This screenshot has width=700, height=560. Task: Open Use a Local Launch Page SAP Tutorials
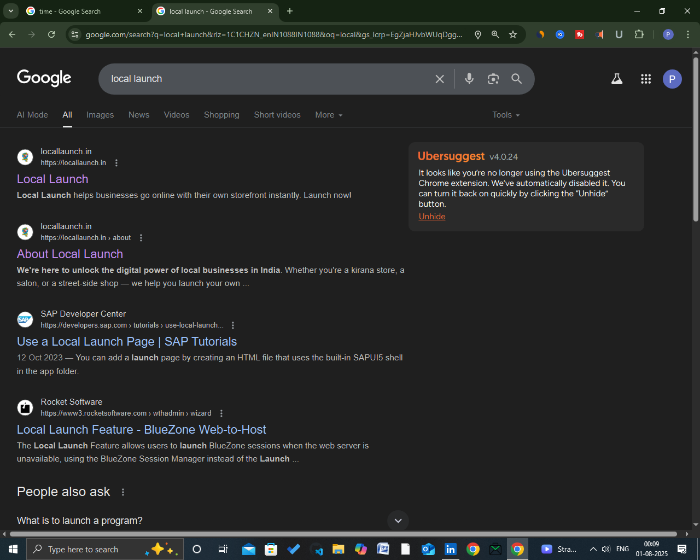point(127,342)
